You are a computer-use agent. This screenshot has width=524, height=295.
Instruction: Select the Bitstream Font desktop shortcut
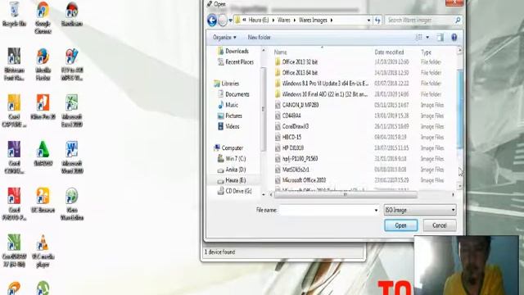tap(14, 64)
